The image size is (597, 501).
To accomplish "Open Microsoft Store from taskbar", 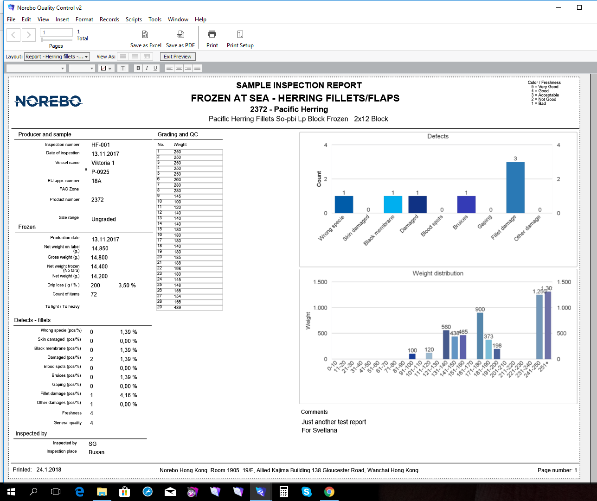I will (124, 492).
